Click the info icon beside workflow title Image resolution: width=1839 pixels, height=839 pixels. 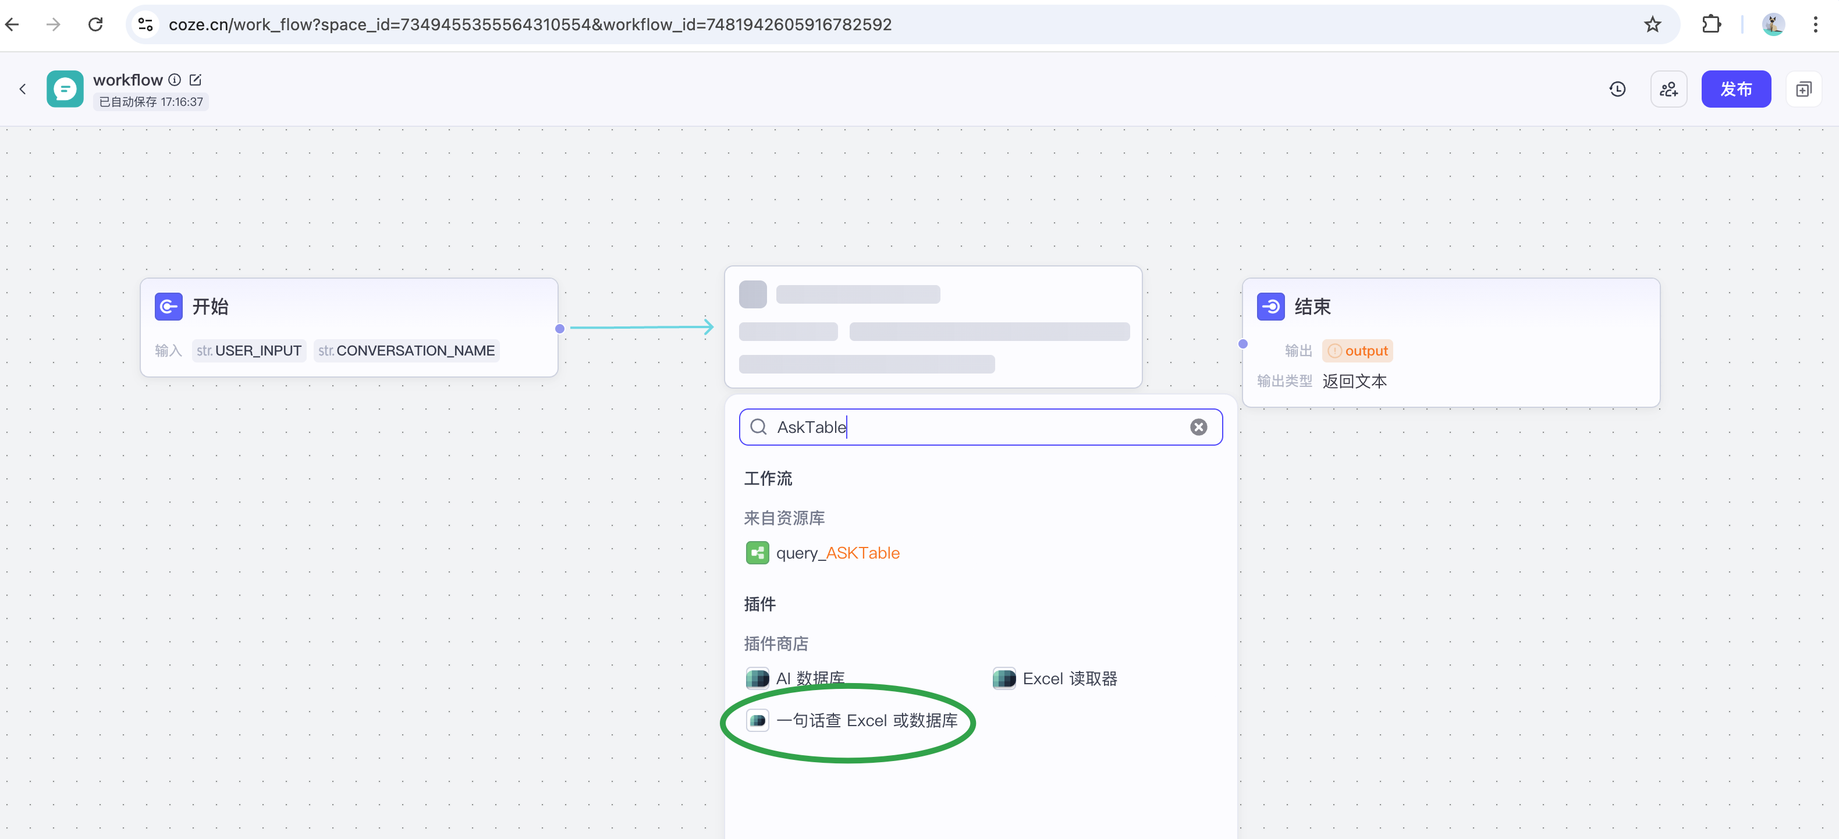click(175, 79)
